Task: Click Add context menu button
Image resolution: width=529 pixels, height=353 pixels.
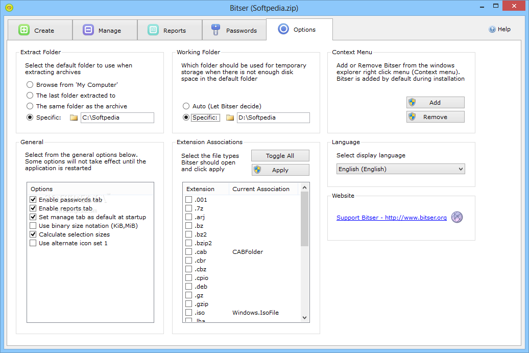Action: point(435,103)
